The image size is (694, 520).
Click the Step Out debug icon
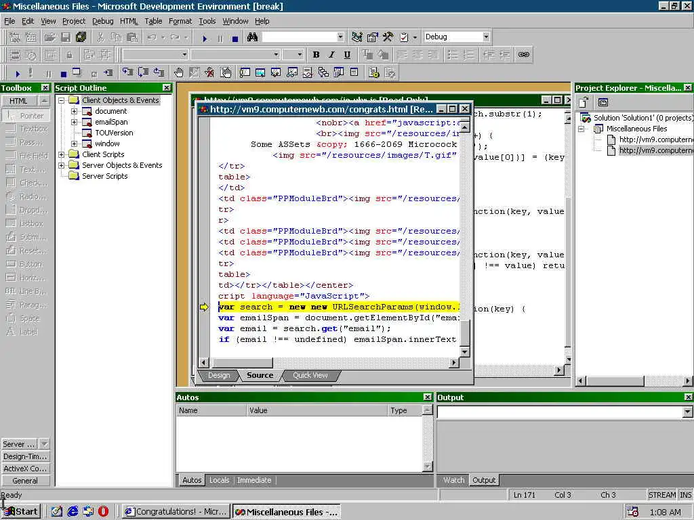point(159,72)
